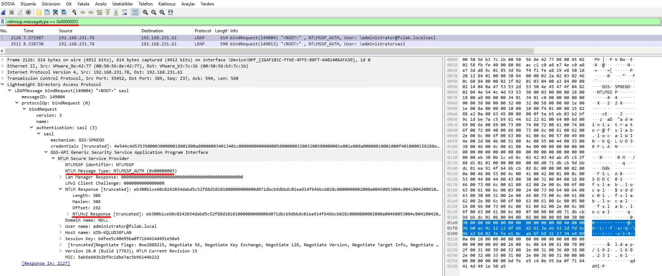The image size is (662, 276).
Task: Sort by the Source column header
Action: tap(99, 31)
